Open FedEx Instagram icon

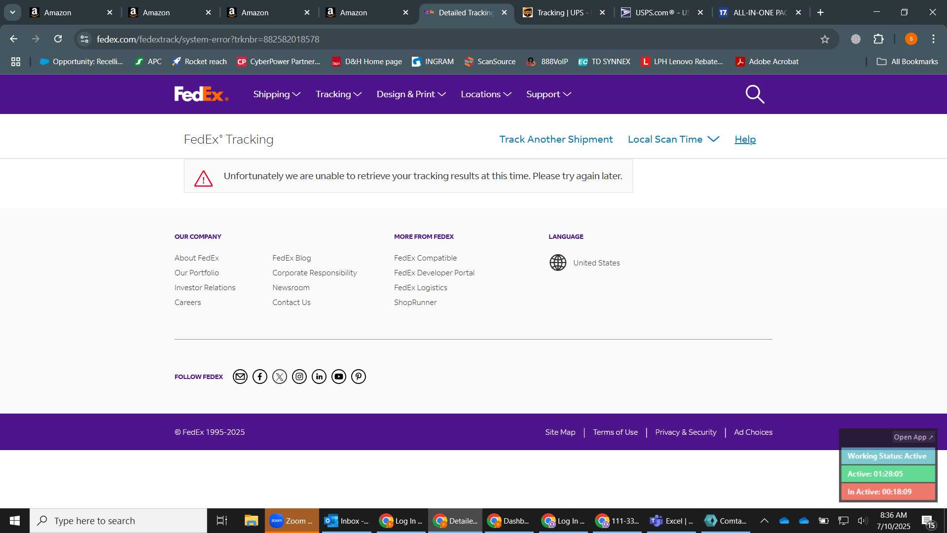pyautogui.click(x=299, y=377)
